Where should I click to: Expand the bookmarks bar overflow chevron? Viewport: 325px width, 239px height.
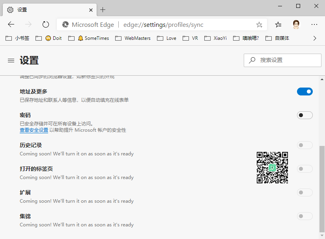(x=314, y=38)
